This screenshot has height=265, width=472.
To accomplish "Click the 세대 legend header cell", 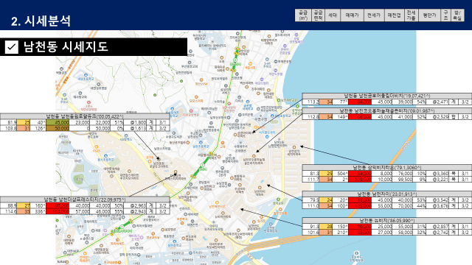I will pyautogui.click(x=333, y=15).
